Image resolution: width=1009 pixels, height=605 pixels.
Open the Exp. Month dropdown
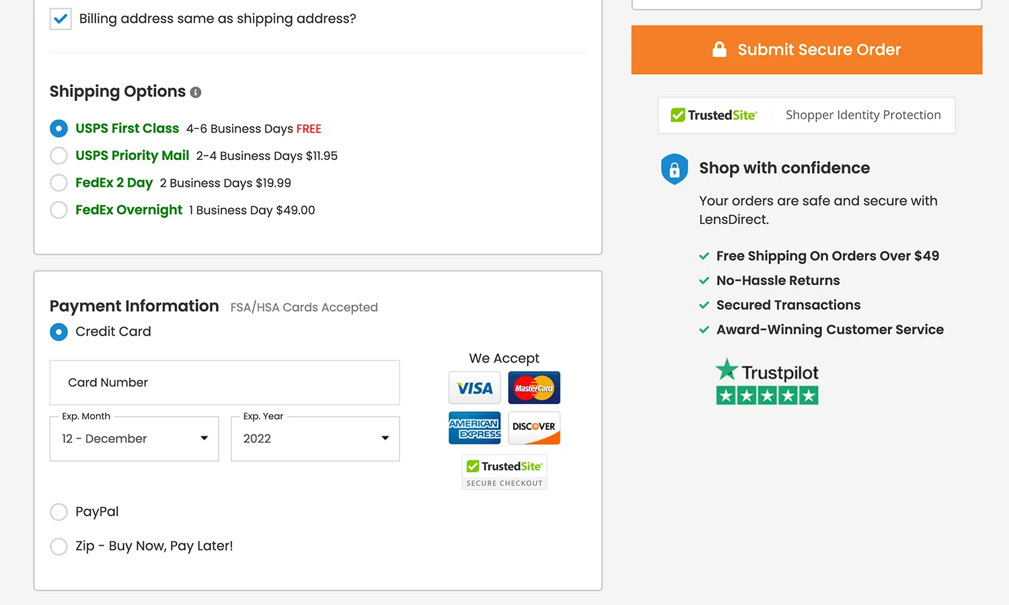tap(134, 438)
